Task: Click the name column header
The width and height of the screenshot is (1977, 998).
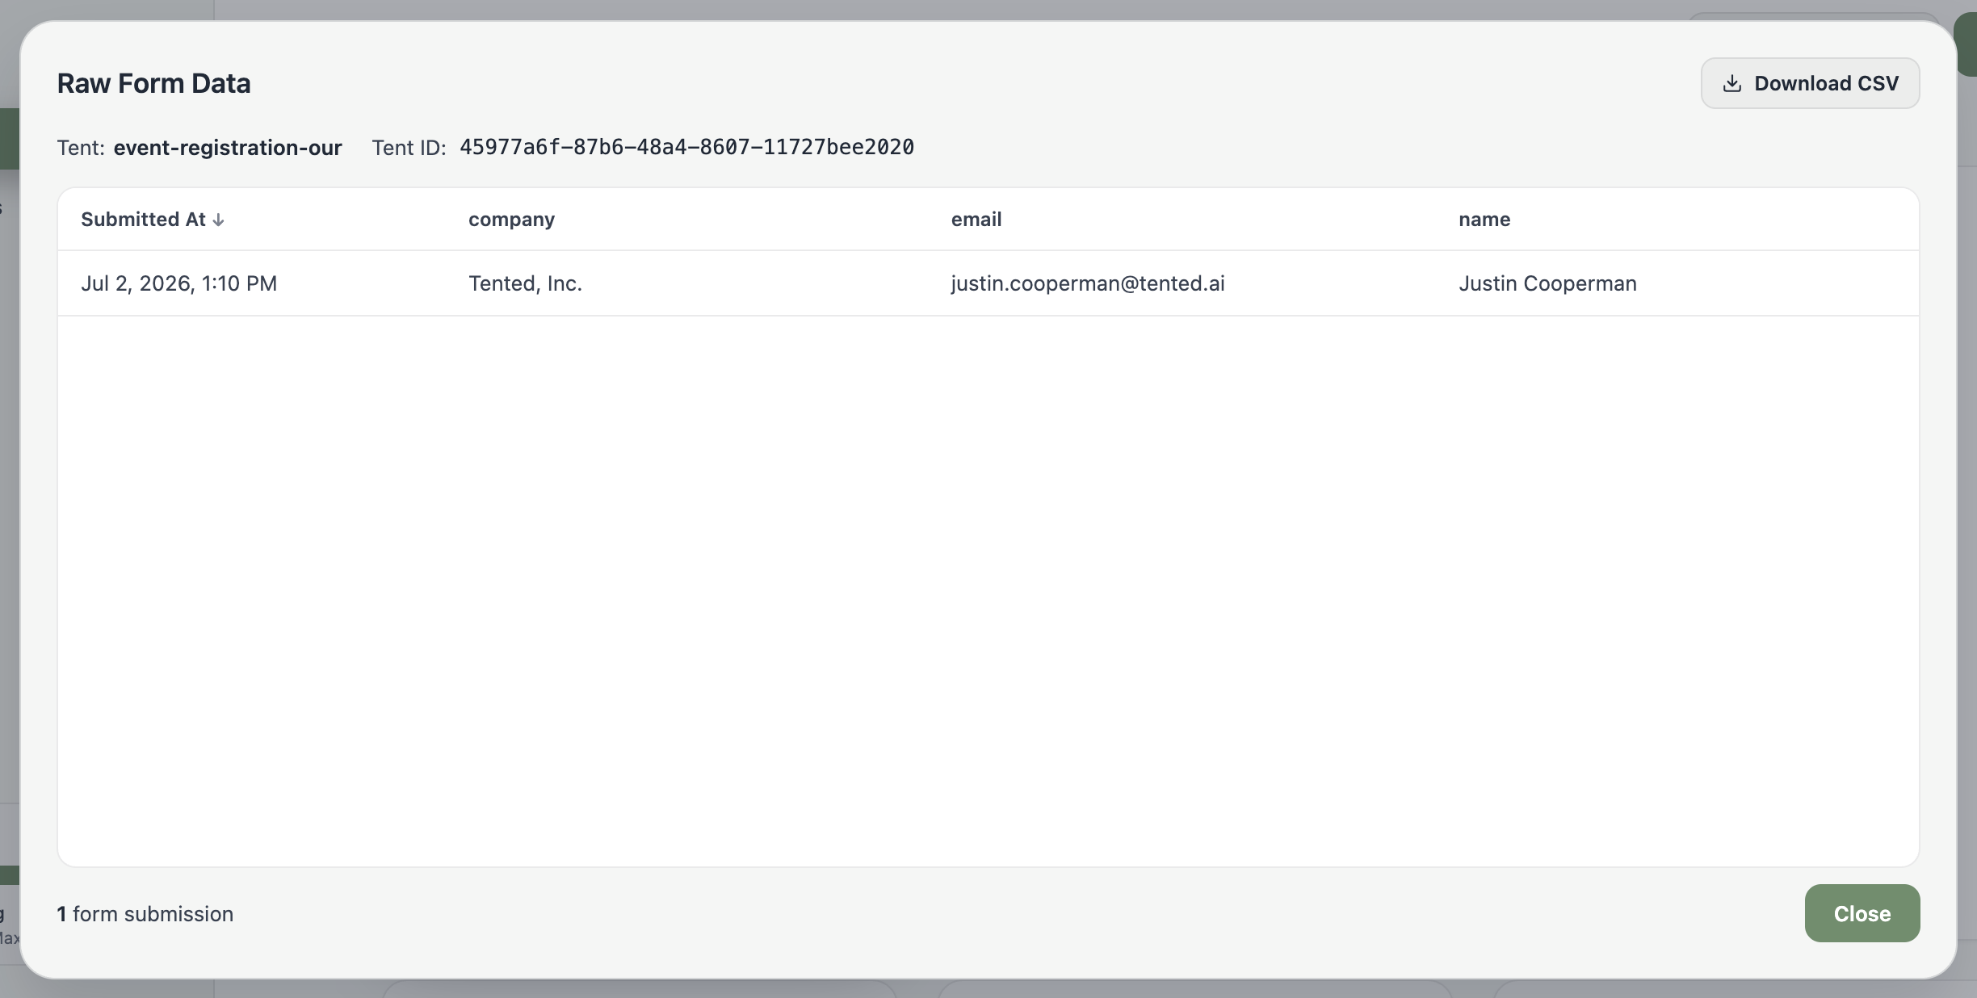Action: tap(1484, 220)
